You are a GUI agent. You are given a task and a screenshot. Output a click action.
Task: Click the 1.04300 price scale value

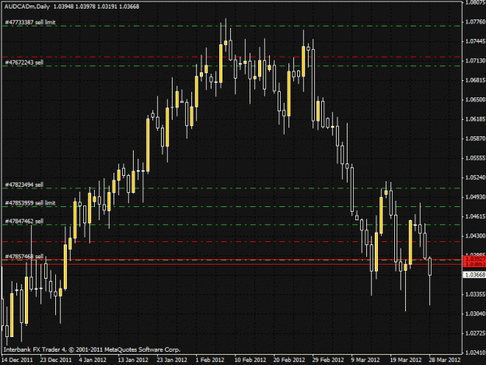475,236
